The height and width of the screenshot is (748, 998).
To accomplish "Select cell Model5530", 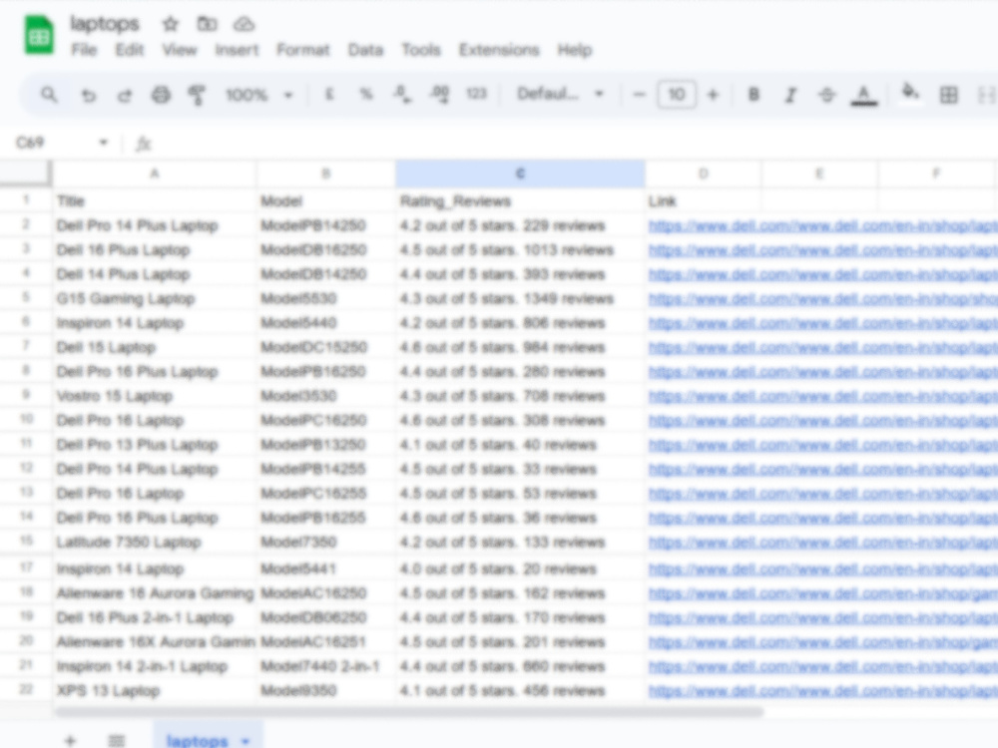I will coord(326,298).
